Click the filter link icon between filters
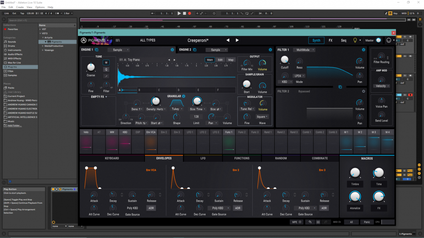 pyautogui.click(x=340, y=87)
